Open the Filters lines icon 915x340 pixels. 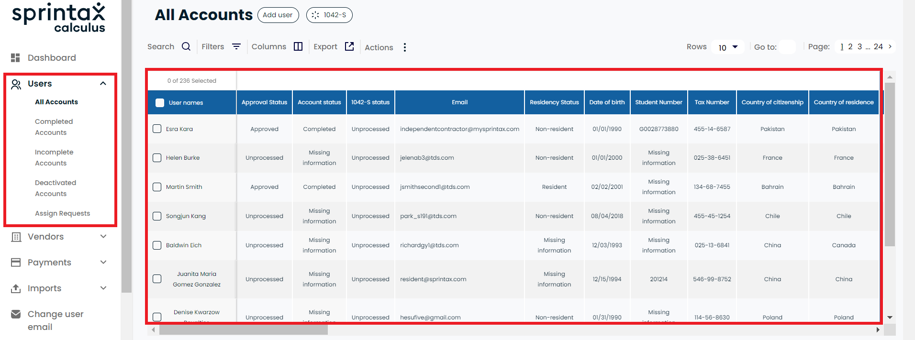tap(236, 46)
